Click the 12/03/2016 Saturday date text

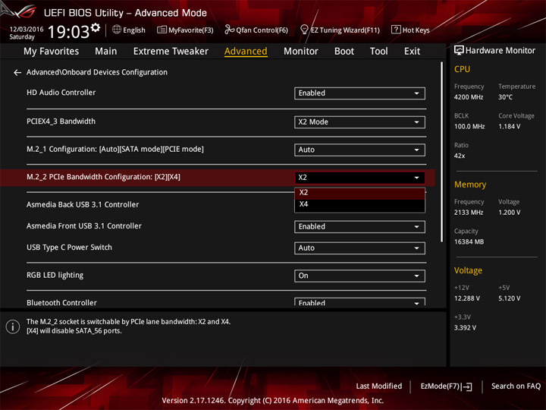26,33
